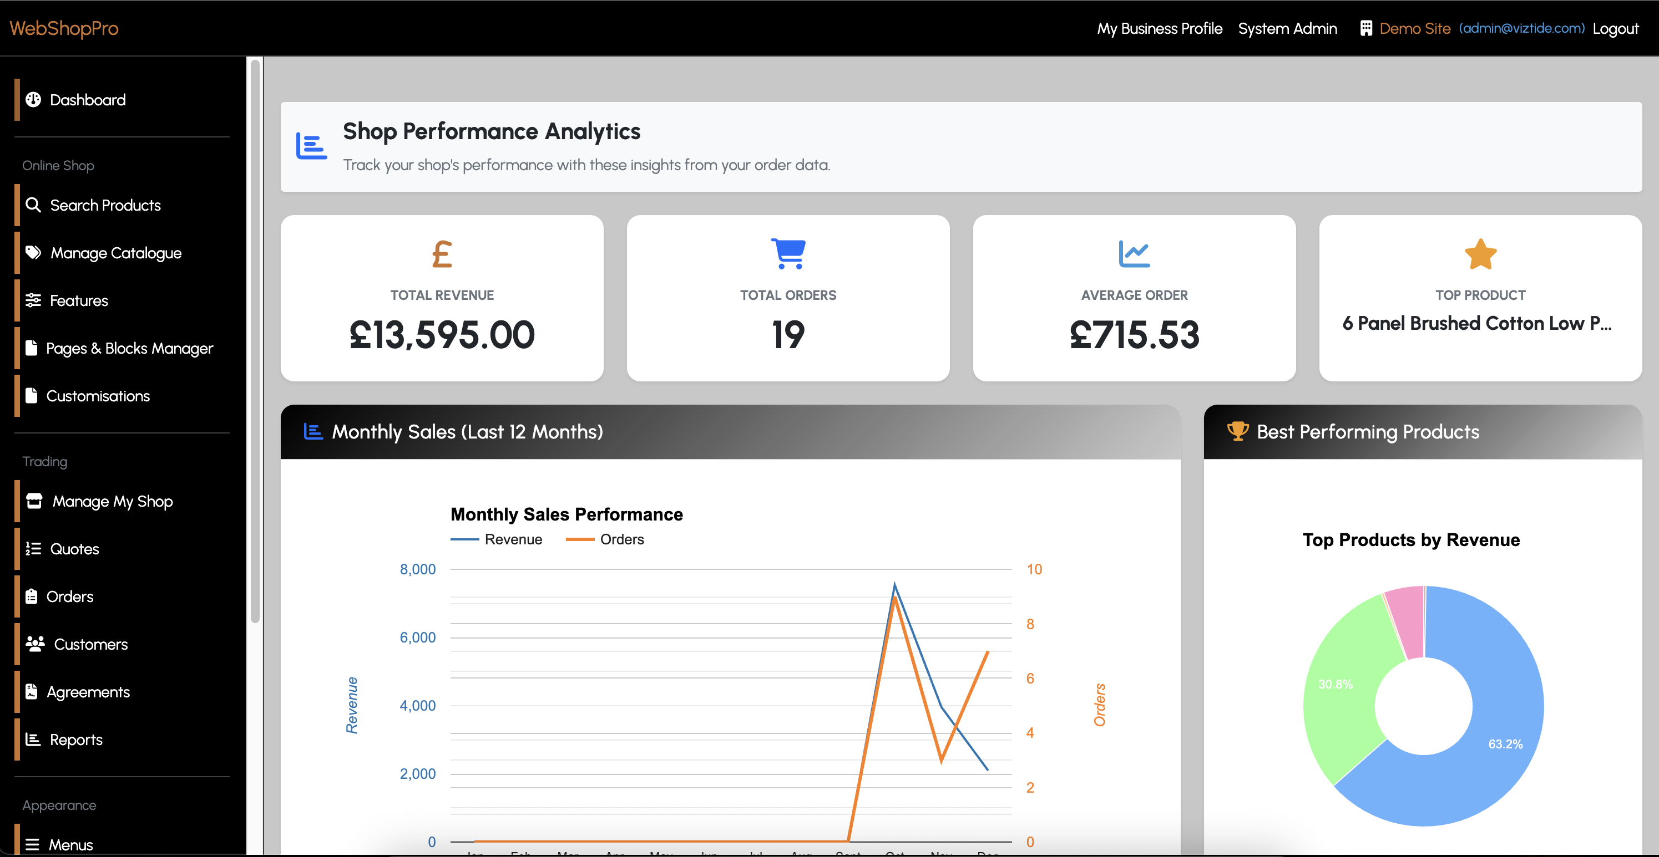1659x857 pixels.
Task: Click the Logout link
Action: pos(1615,28)
